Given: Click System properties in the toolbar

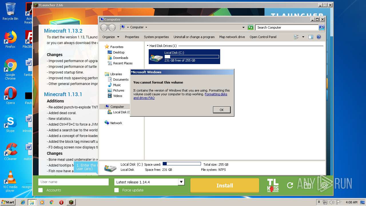Looking at the screenshot, I should click(156, 37).
